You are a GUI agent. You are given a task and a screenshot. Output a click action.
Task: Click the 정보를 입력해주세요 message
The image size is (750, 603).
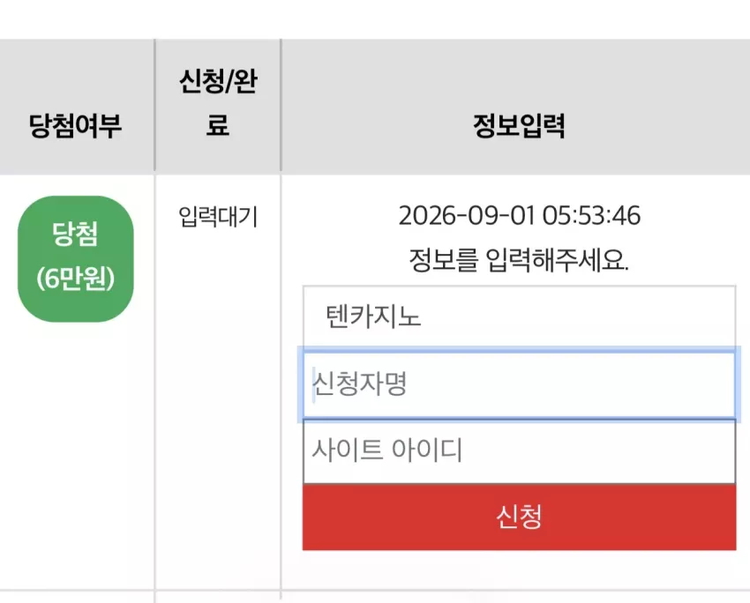(519, 260)
